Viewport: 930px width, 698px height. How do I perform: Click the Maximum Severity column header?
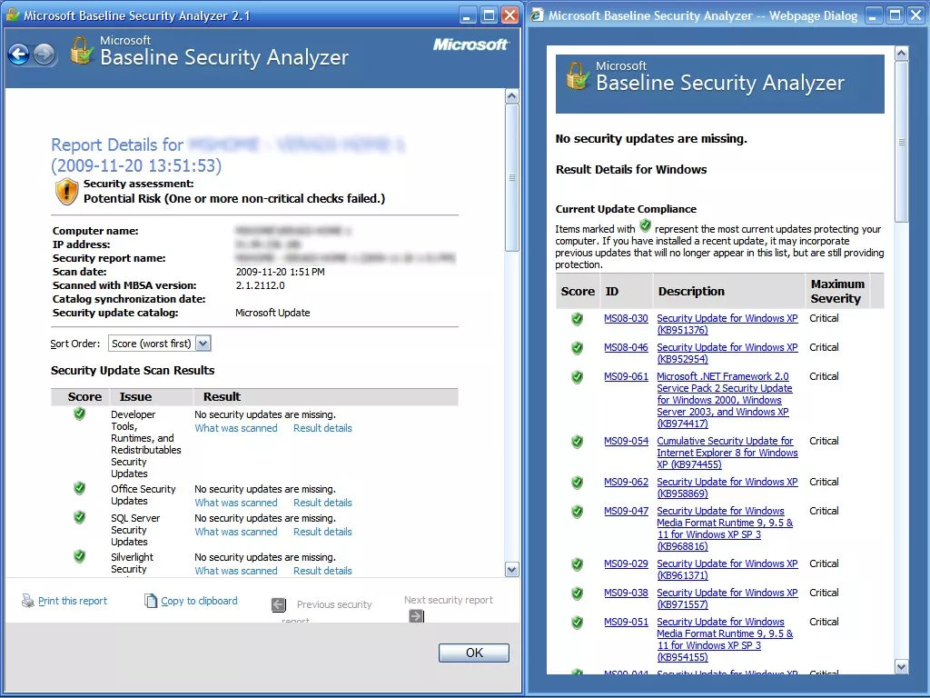(x=837, y=292)
